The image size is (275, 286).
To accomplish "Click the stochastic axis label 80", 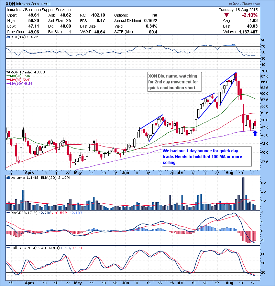I will (x=263, y=254).
